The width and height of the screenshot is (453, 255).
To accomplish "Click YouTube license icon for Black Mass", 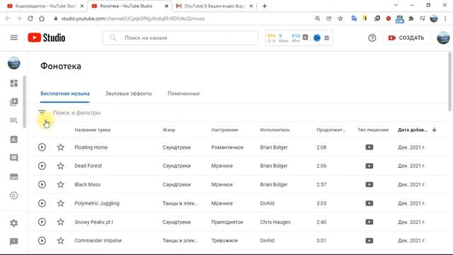I will click(x=369, y=184).
